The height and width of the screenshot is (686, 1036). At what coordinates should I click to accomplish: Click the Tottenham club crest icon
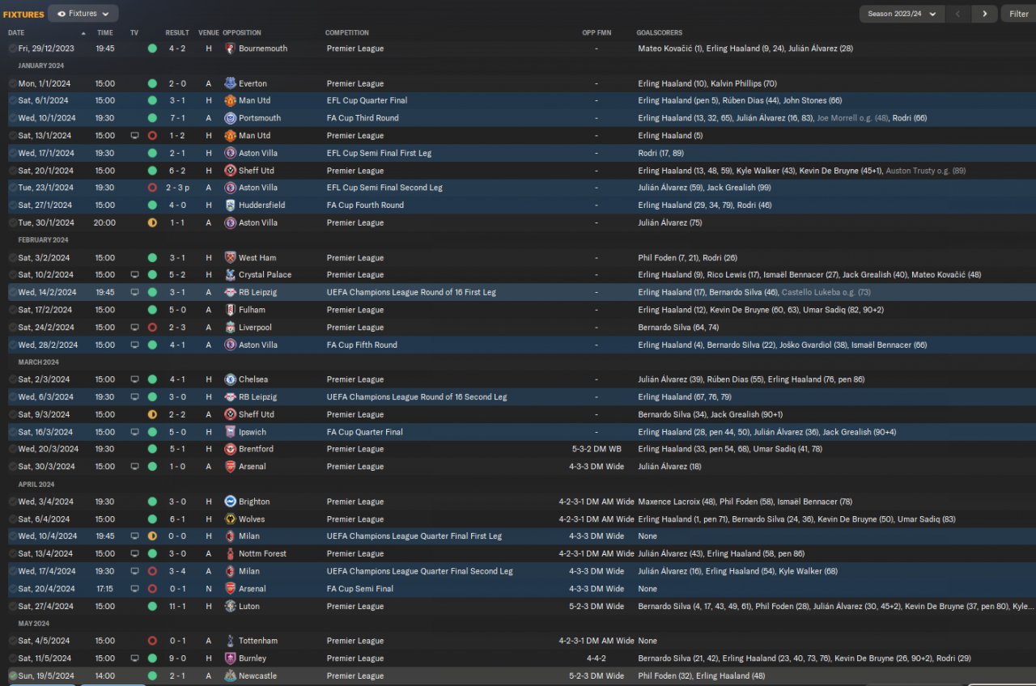coord(230,641)
